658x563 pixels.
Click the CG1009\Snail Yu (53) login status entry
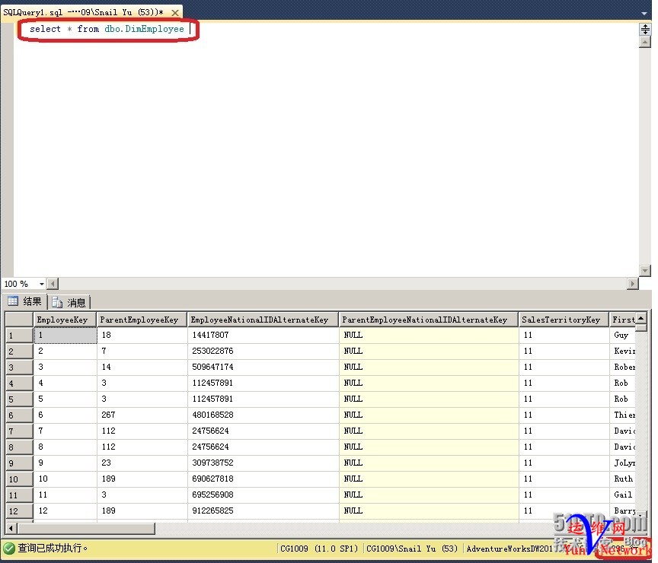point(412,549)
